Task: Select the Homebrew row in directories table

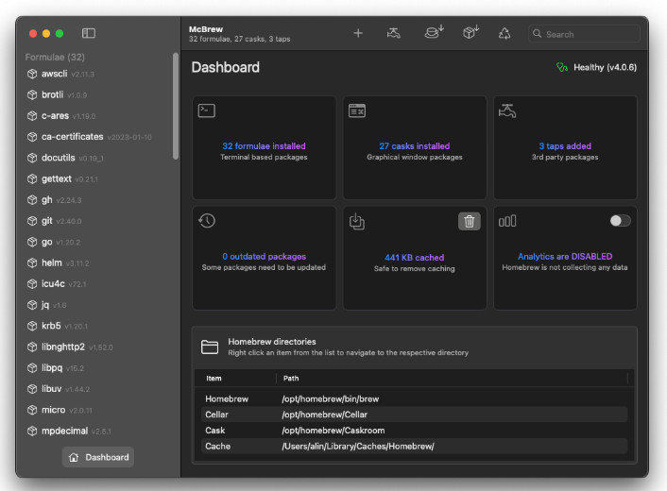Action: [415, 398]
